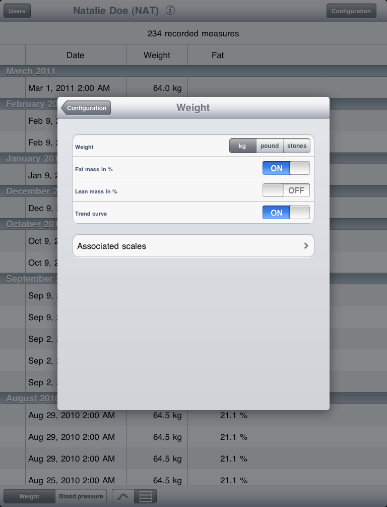Click the top-right Configuration button
This screenshot has width=387, height=507.
351,11
